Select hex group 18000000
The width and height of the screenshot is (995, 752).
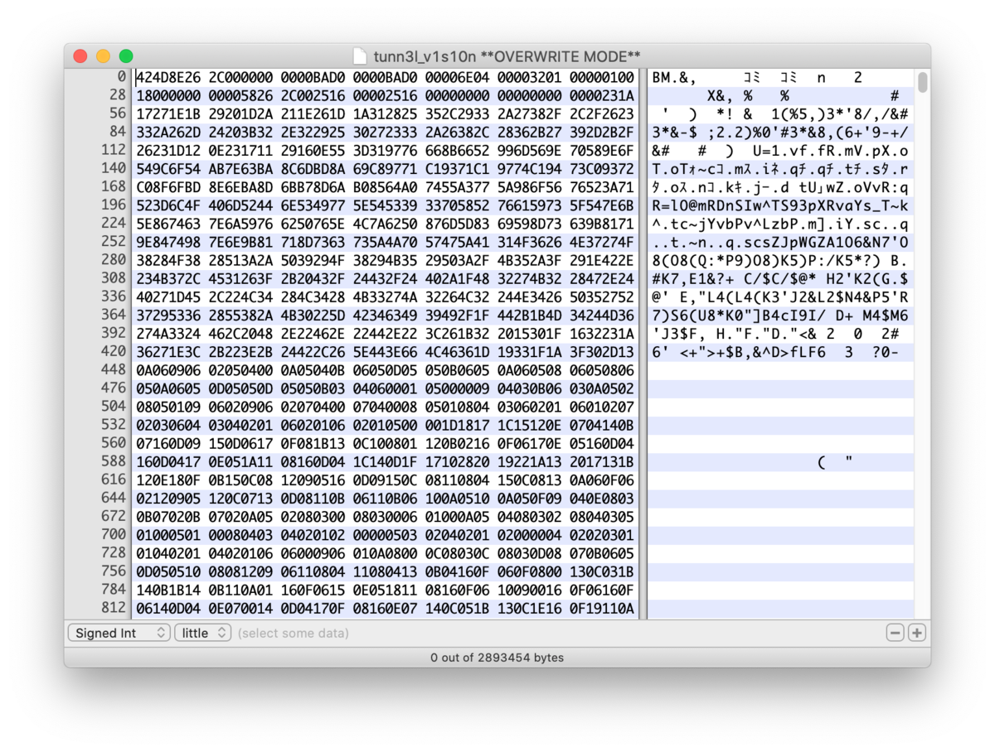tap(168, 96)
